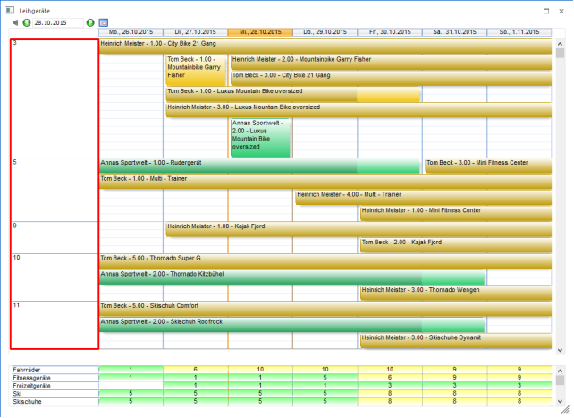This screenshot has height=418, width=574.
Task: Select the Mo., 26.10.2015 column header
Action: tap(131, 32)
